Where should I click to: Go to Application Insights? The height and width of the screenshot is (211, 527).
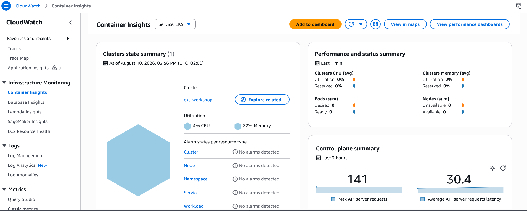click(x=28, y=68)
